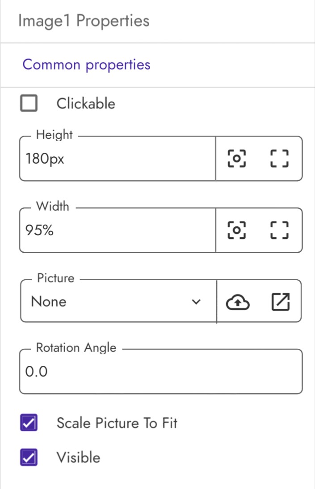
Task: Uncheck the Scale Picture To Fit checkbox
Action: tap(29, 423)
